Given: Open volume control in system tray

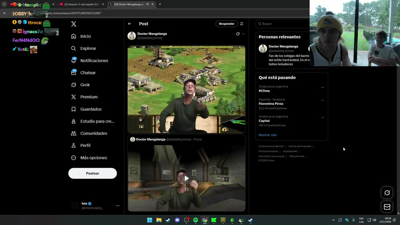Looking at the screenshot, I should click(374, 220).
